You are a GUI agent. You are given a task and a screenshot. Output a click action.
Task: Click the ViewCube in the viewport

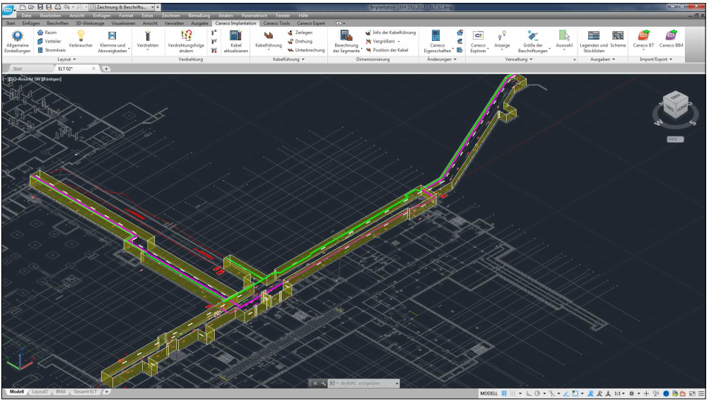[x=674, y=106]
